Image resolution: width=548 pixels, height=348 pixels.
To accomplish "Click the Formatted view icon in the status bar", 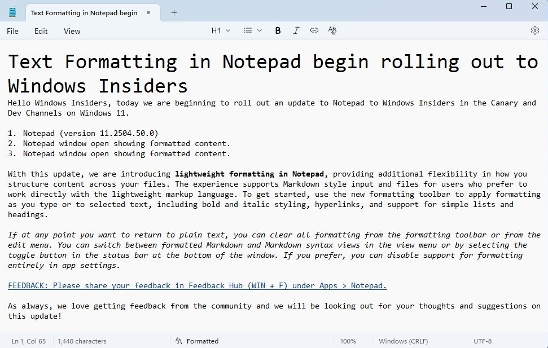I will point(178,341).
